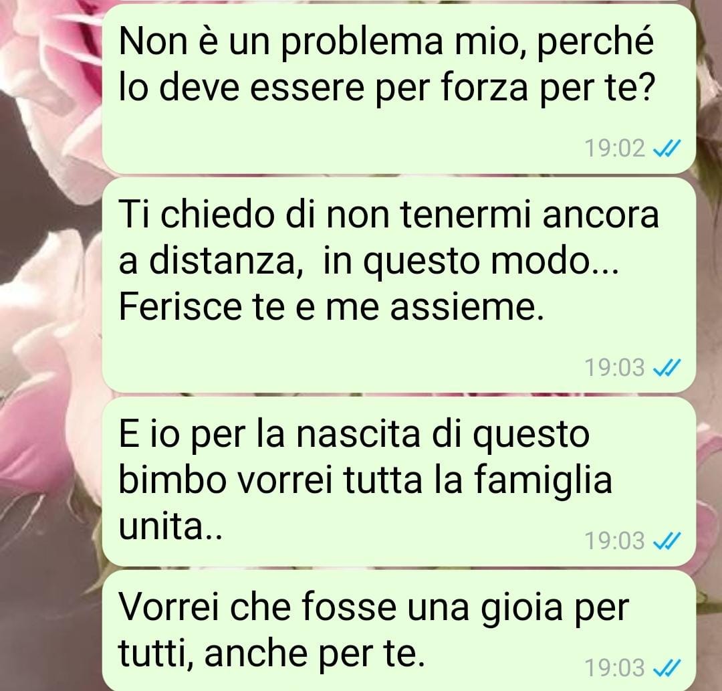
Task: Select the message 'Non è un problema mio'
Action: [x=398, y=89]
